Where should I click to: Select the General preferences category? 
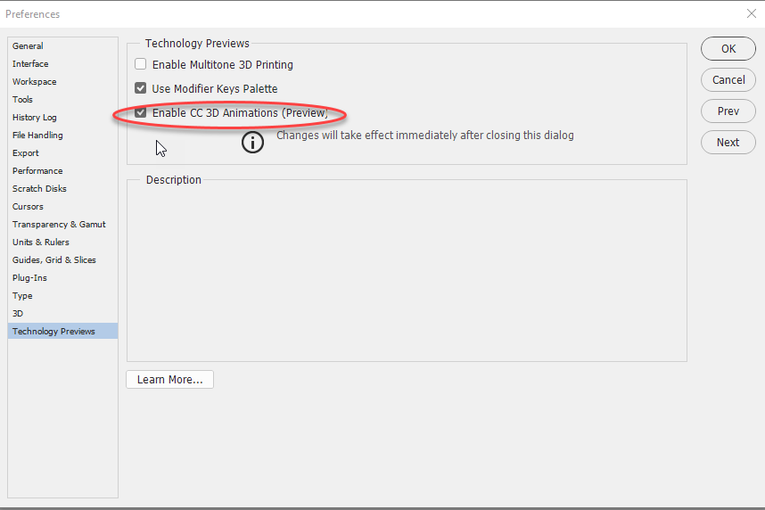coord(28,45)
